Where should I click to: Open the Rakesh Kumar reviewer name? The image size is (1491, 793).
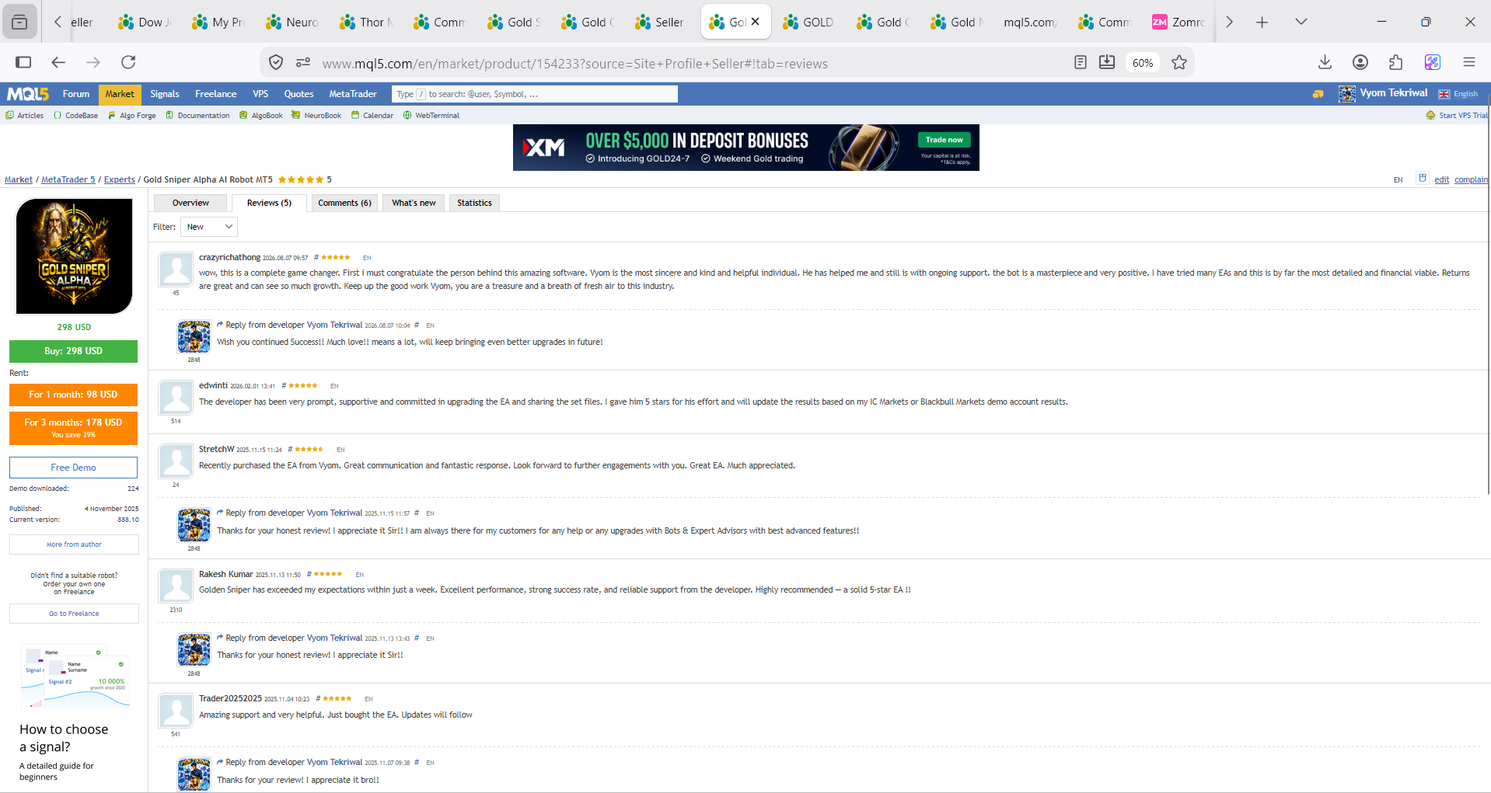pos(225,574)
